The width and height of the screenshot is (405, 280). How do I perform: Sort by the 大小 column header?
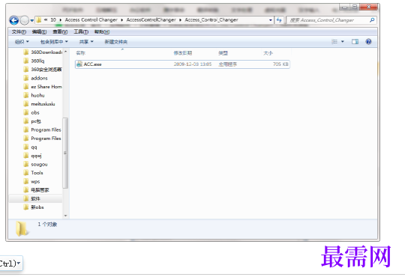(x=268, y=53)
